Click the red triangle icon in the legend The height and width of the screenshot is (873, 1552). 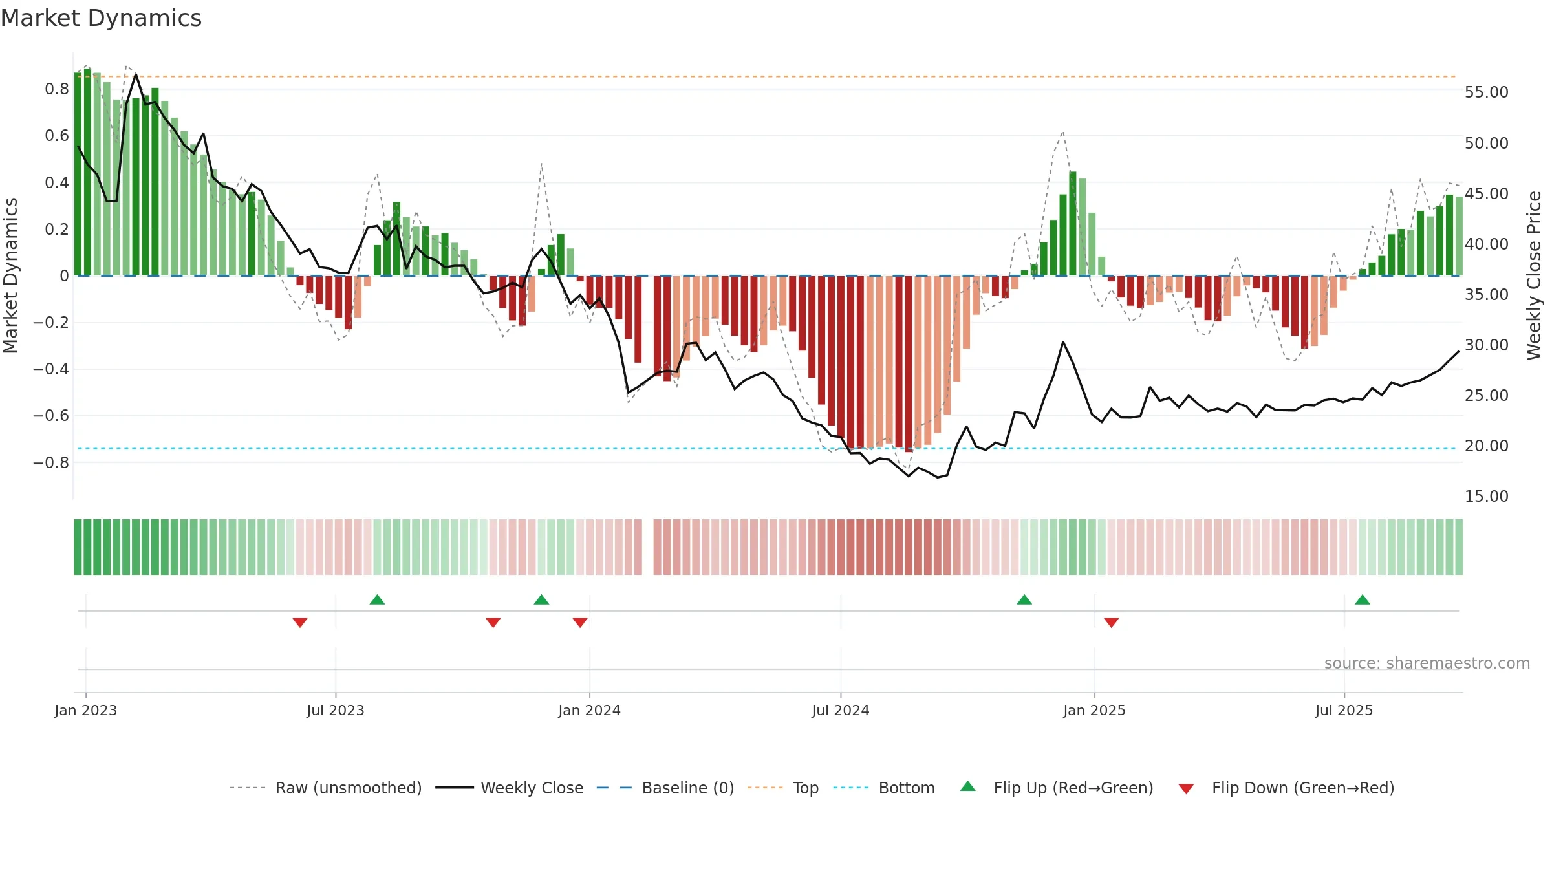1186,789
